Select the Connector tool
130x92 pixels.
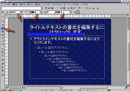(3, 44)
